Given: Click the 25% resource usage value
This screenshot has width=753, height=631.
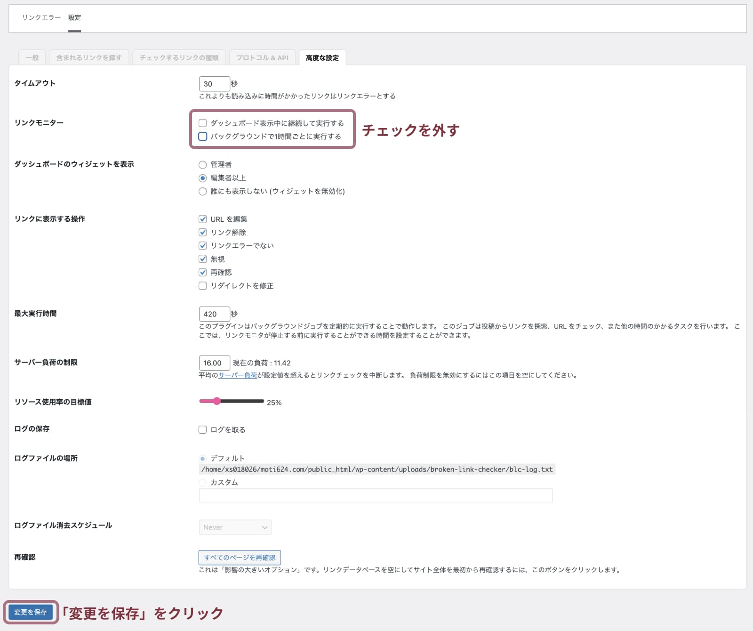Looking at the screenshot, I should [x=274, y=403].
